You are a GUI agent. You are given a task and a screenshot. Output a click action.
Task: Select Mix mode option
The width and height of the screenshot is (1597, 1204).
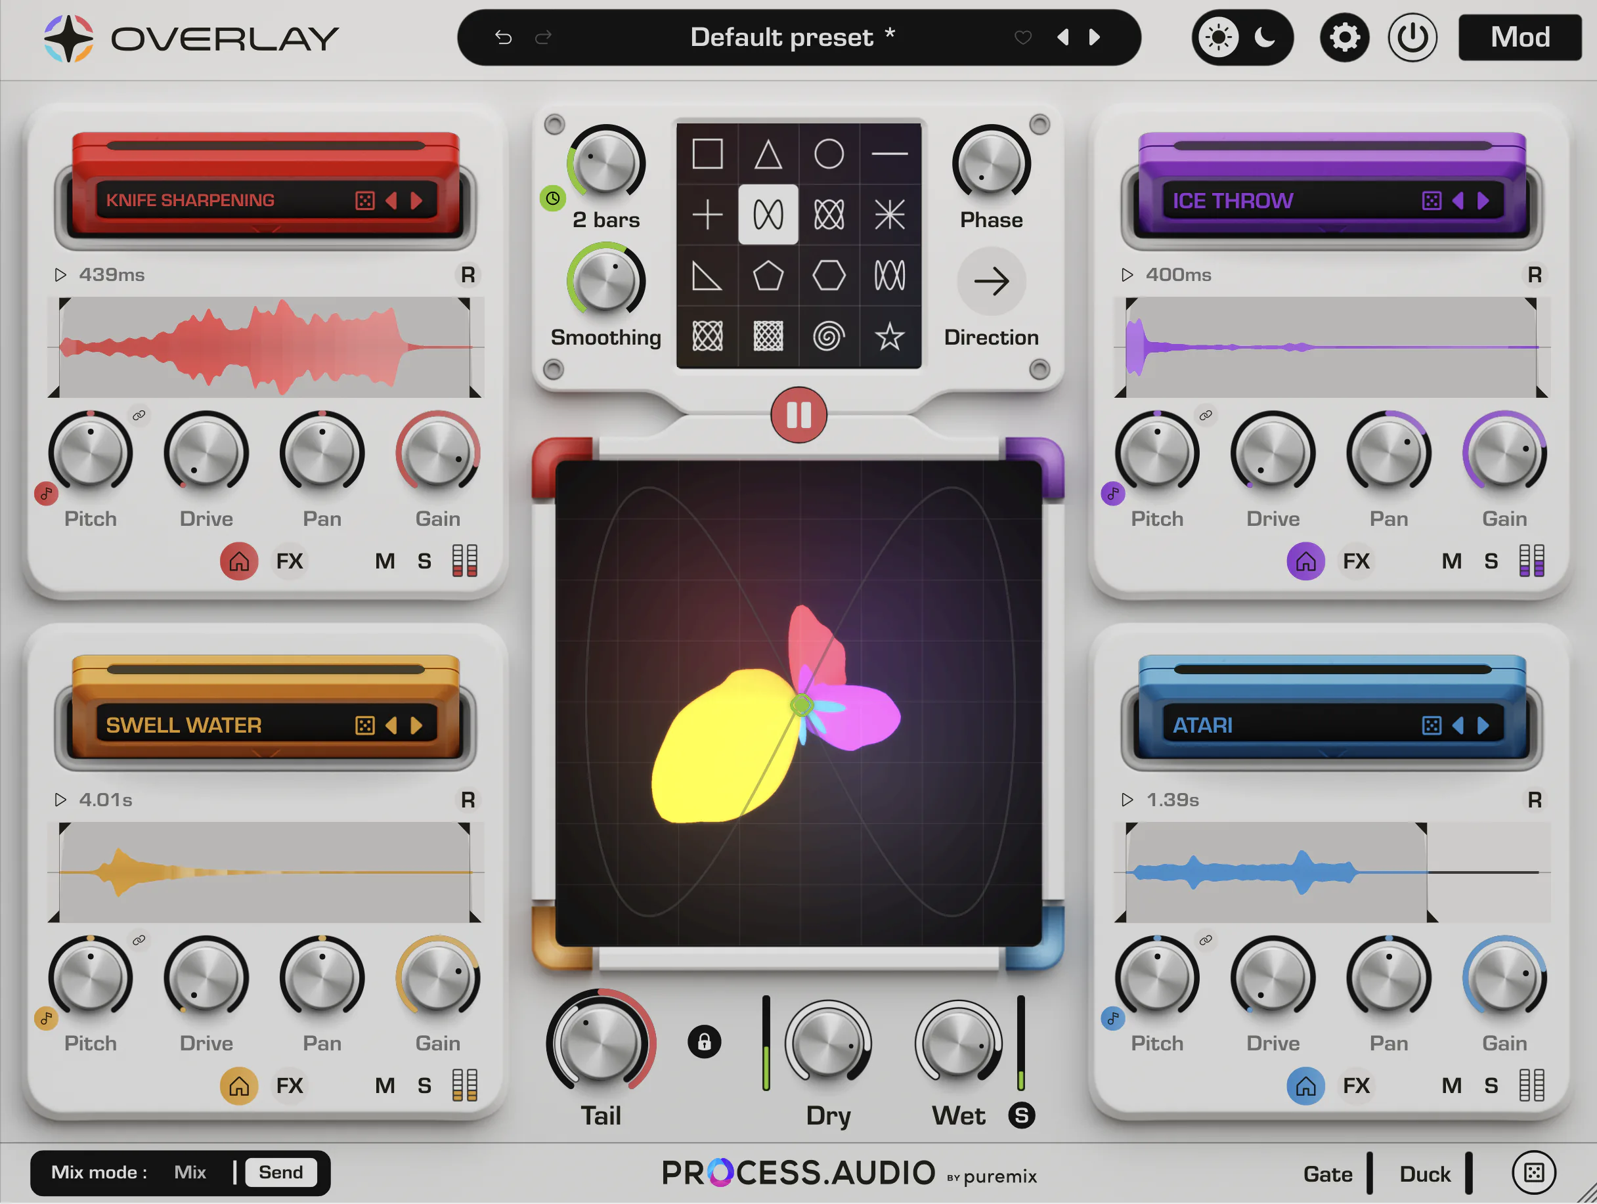tap(190, 1172)
